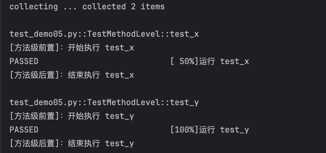Click TestMethodLevel in the test_y node ID
The height and width of the screenshot is (153, 326).
pos(124,102)
